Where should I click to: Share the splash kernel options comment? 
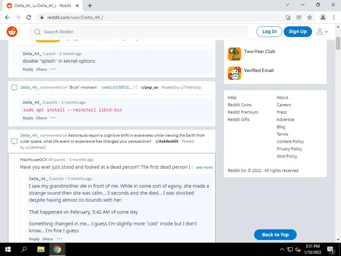click(x=41, y=69)
